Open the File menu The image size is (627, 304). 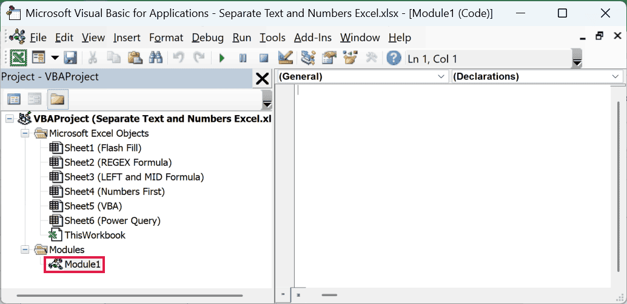[38, 38]
